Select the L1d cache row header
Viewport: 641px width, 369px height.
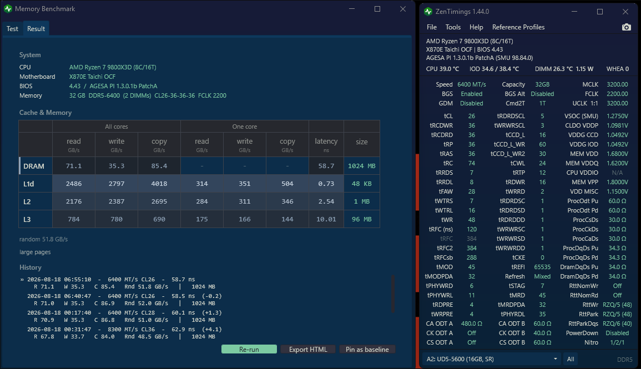36,184
